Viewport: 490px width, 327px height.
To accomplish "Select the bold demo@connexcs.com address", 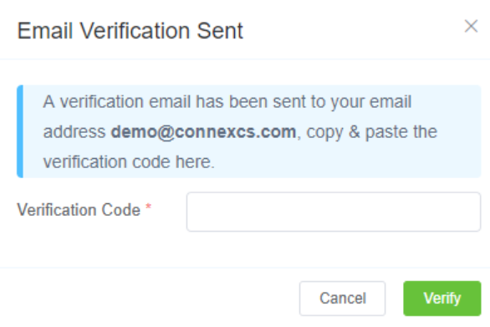I will point(203,132).
